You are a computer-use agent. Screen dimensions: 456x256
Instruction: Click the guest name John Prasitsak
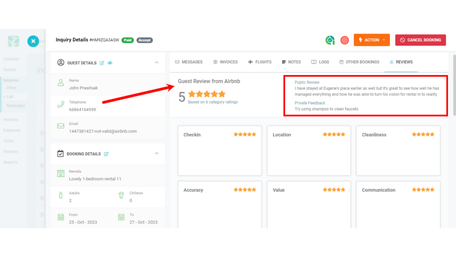pos(83,88)
